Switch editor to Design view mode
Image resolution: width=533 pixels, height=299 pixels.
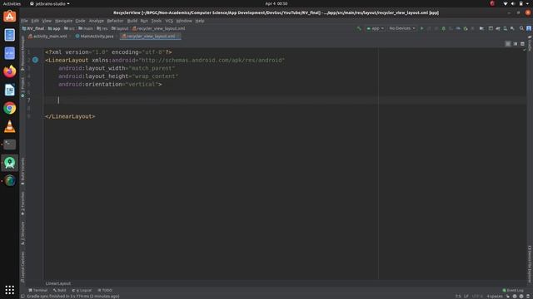[522, 44]
